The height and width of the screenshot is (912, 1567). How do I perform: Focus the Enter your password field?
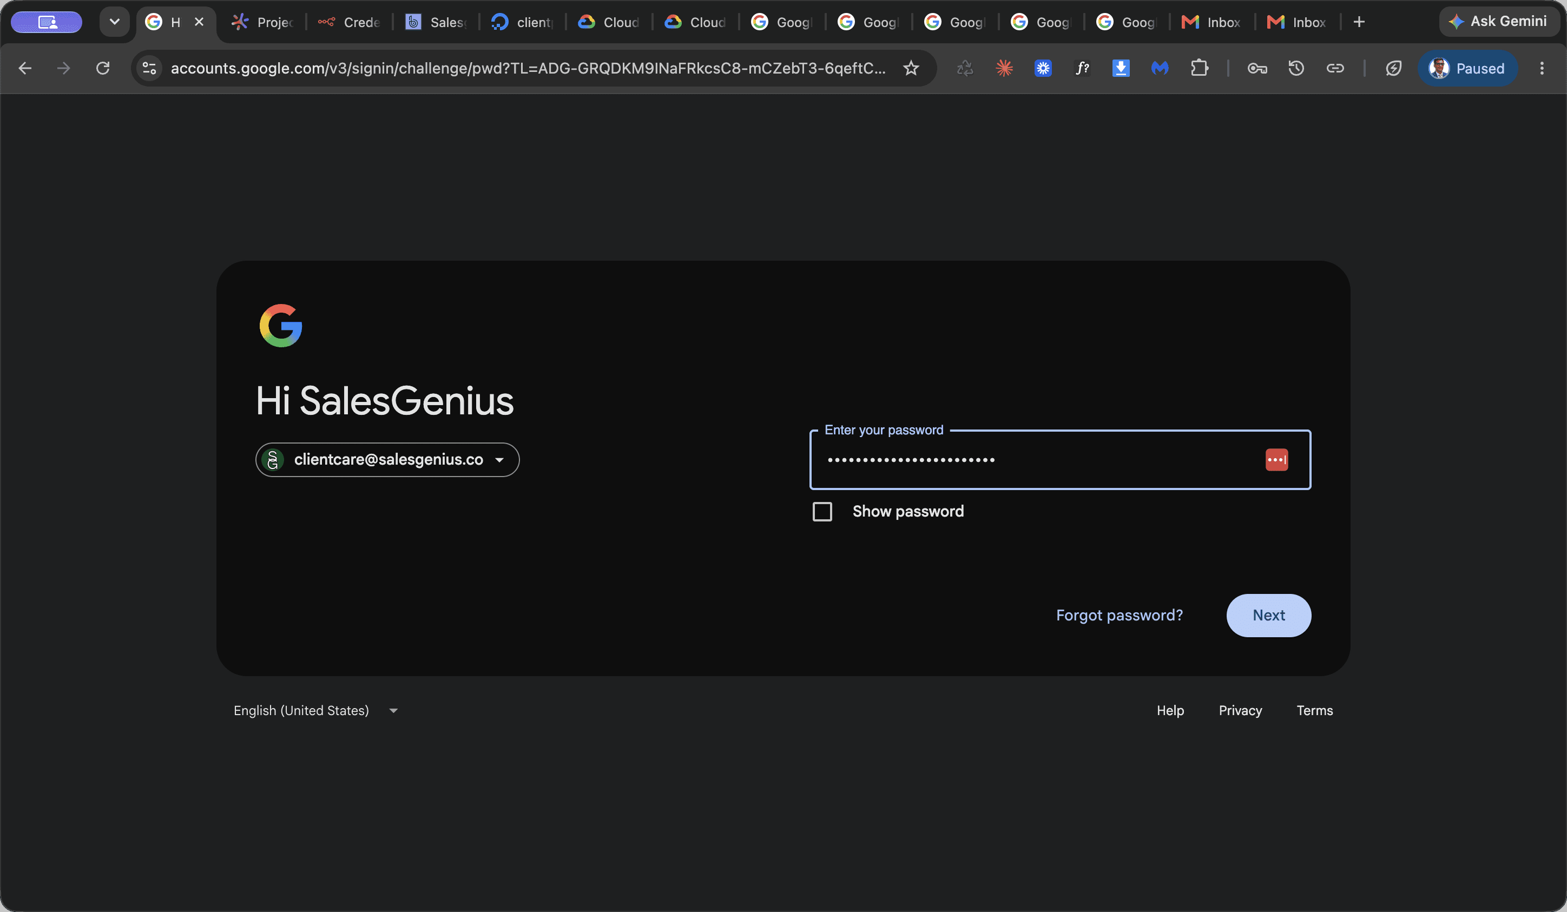pyautogui.click(x=1059, y=460)
